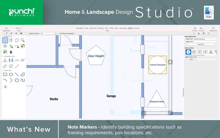The height and width of the screenshot is (138, 220).
Task: Click the Label Font... button
Action: 201,44
